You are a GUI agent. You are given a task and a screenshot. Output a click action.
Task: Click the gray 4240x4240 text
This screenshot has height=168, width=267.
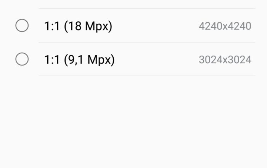tap(225, 26)
